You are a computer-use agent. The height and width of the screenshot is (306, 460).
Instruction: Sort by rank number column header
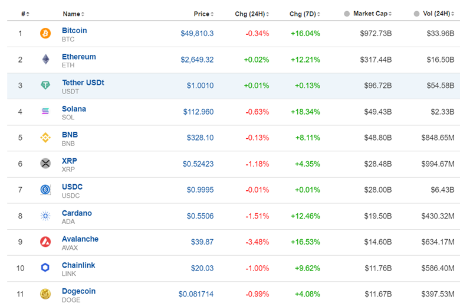coord(25,14)
